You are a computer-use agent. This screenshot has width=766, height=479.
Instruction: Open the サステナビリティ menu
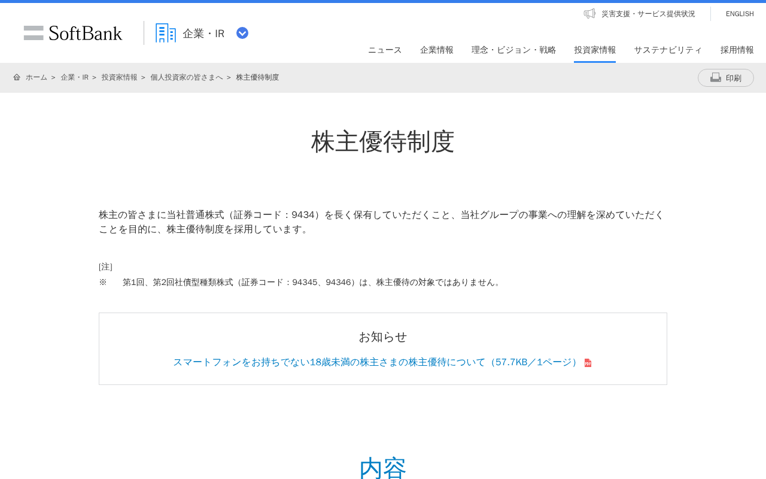click(668, 50)
